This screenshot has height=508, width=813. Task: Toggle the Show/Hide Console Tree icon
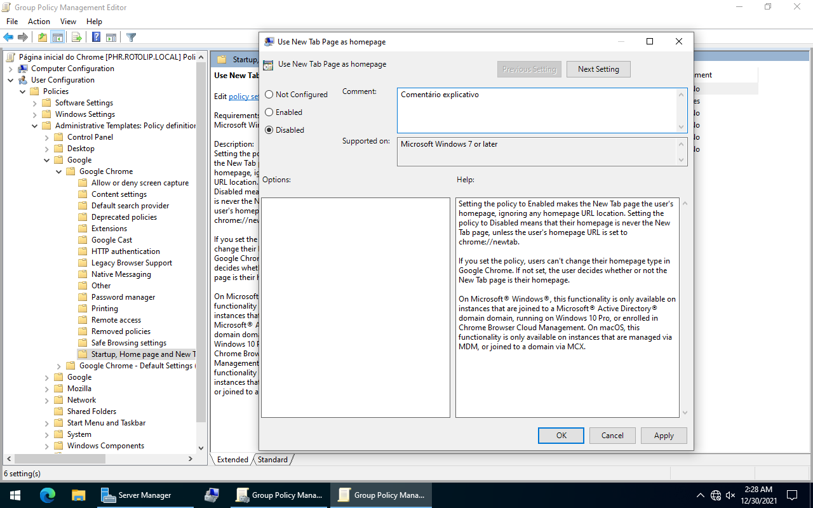tap(58, 37)
